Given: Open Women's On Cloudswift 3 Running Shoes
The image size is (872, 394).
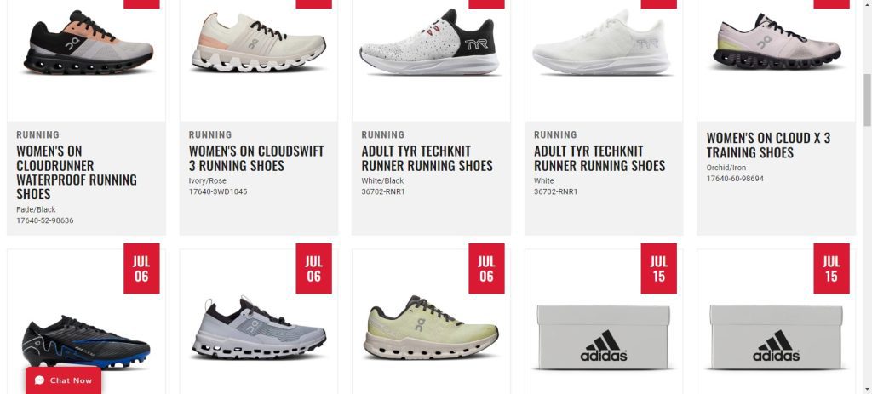Looking at the screenshot, I should (256, 158).
